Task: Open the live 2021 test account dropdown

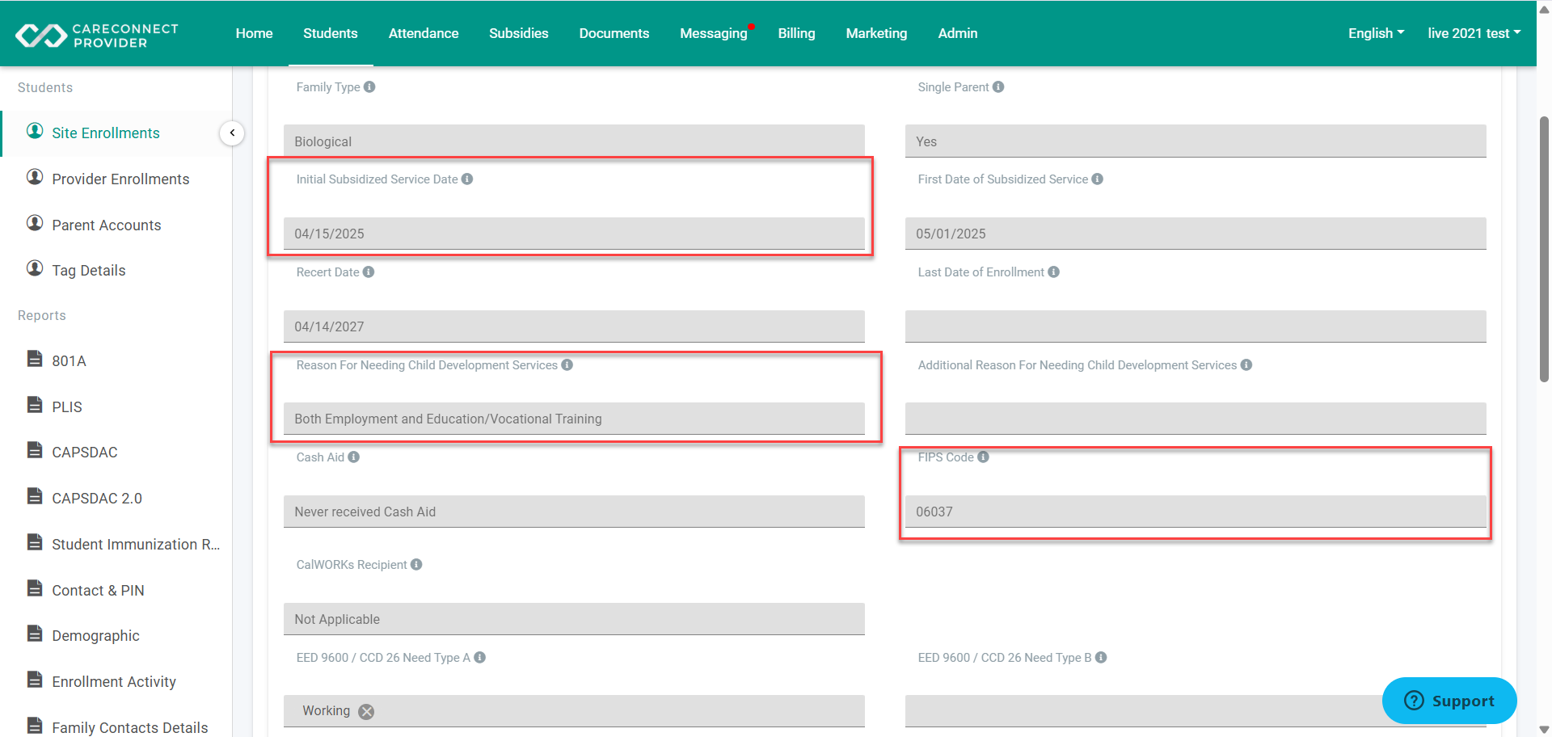Action: [x=1474, y=33]
